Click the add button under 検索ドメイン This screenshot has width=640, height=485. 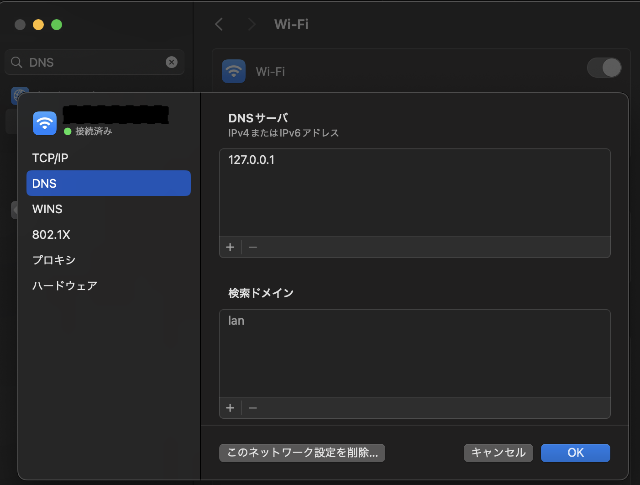[x=230, y=408]
